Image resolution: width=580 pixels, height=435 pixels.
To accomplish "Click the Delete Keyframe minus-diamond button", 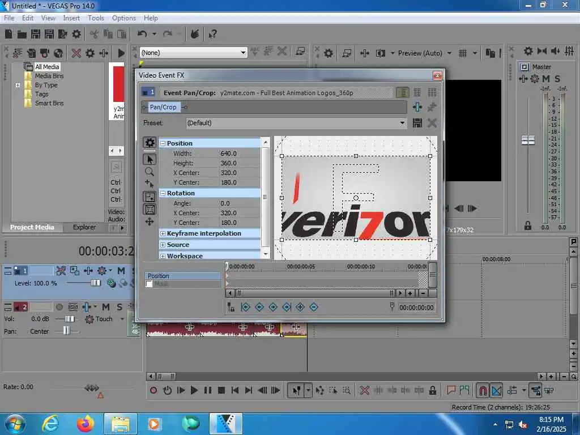I will tap(314, 307).
